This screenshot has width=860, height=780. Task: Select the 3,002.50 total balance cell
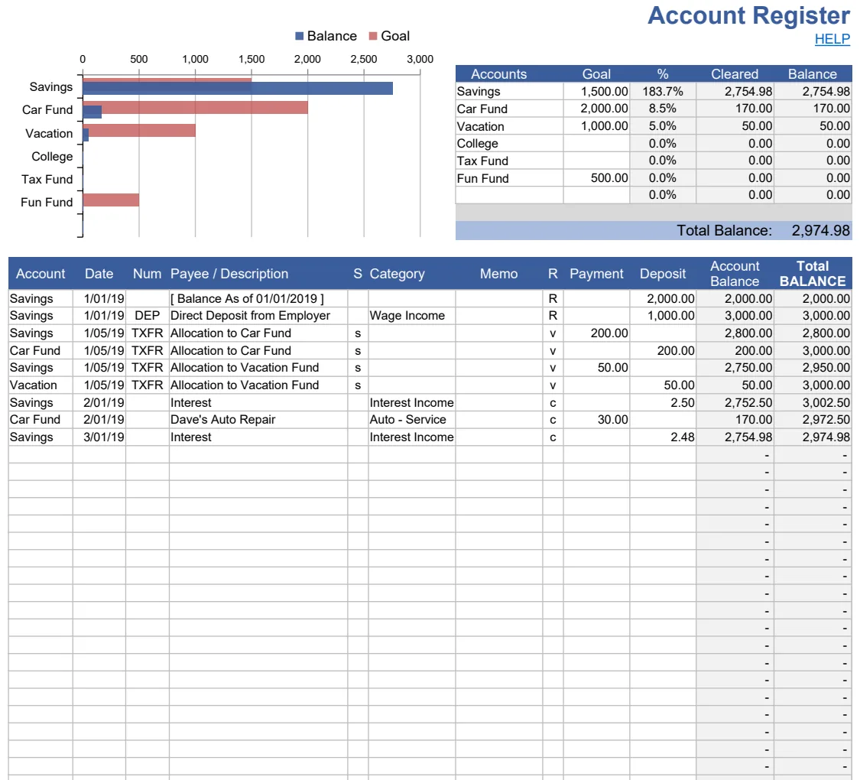pos(813,402)
